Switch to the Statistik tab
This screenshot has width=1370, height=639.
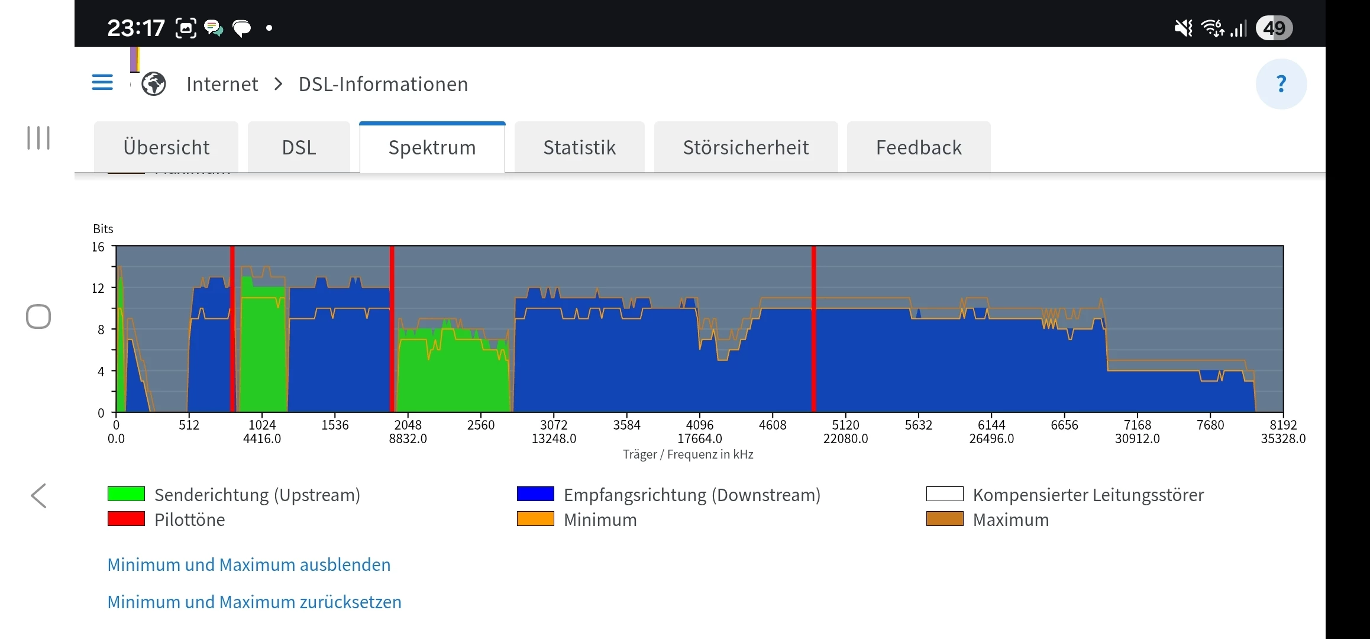(579, 147)
